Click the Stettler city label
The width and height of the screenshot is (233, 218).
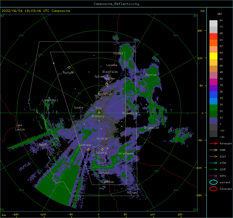pos(151,75)
